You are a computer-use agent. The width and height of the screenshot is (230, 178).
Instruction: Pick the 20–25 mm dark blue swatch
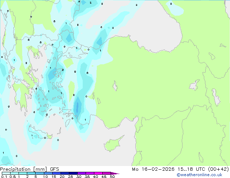65,173
